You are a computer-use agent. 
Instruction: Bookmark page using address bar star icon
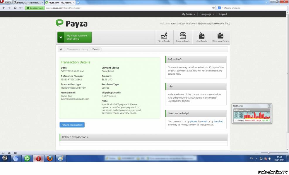pyautogui.click(x=213, y=8)
